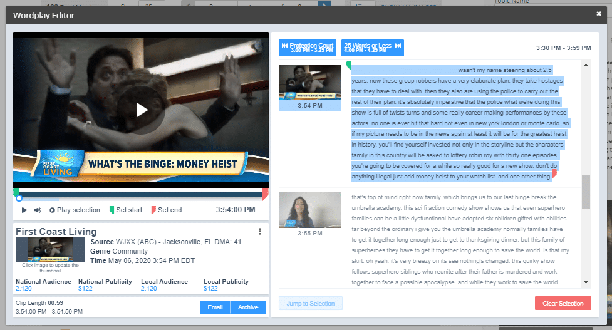Click Jump to Selection
612x330 pixels.
(x=311, y=304)
